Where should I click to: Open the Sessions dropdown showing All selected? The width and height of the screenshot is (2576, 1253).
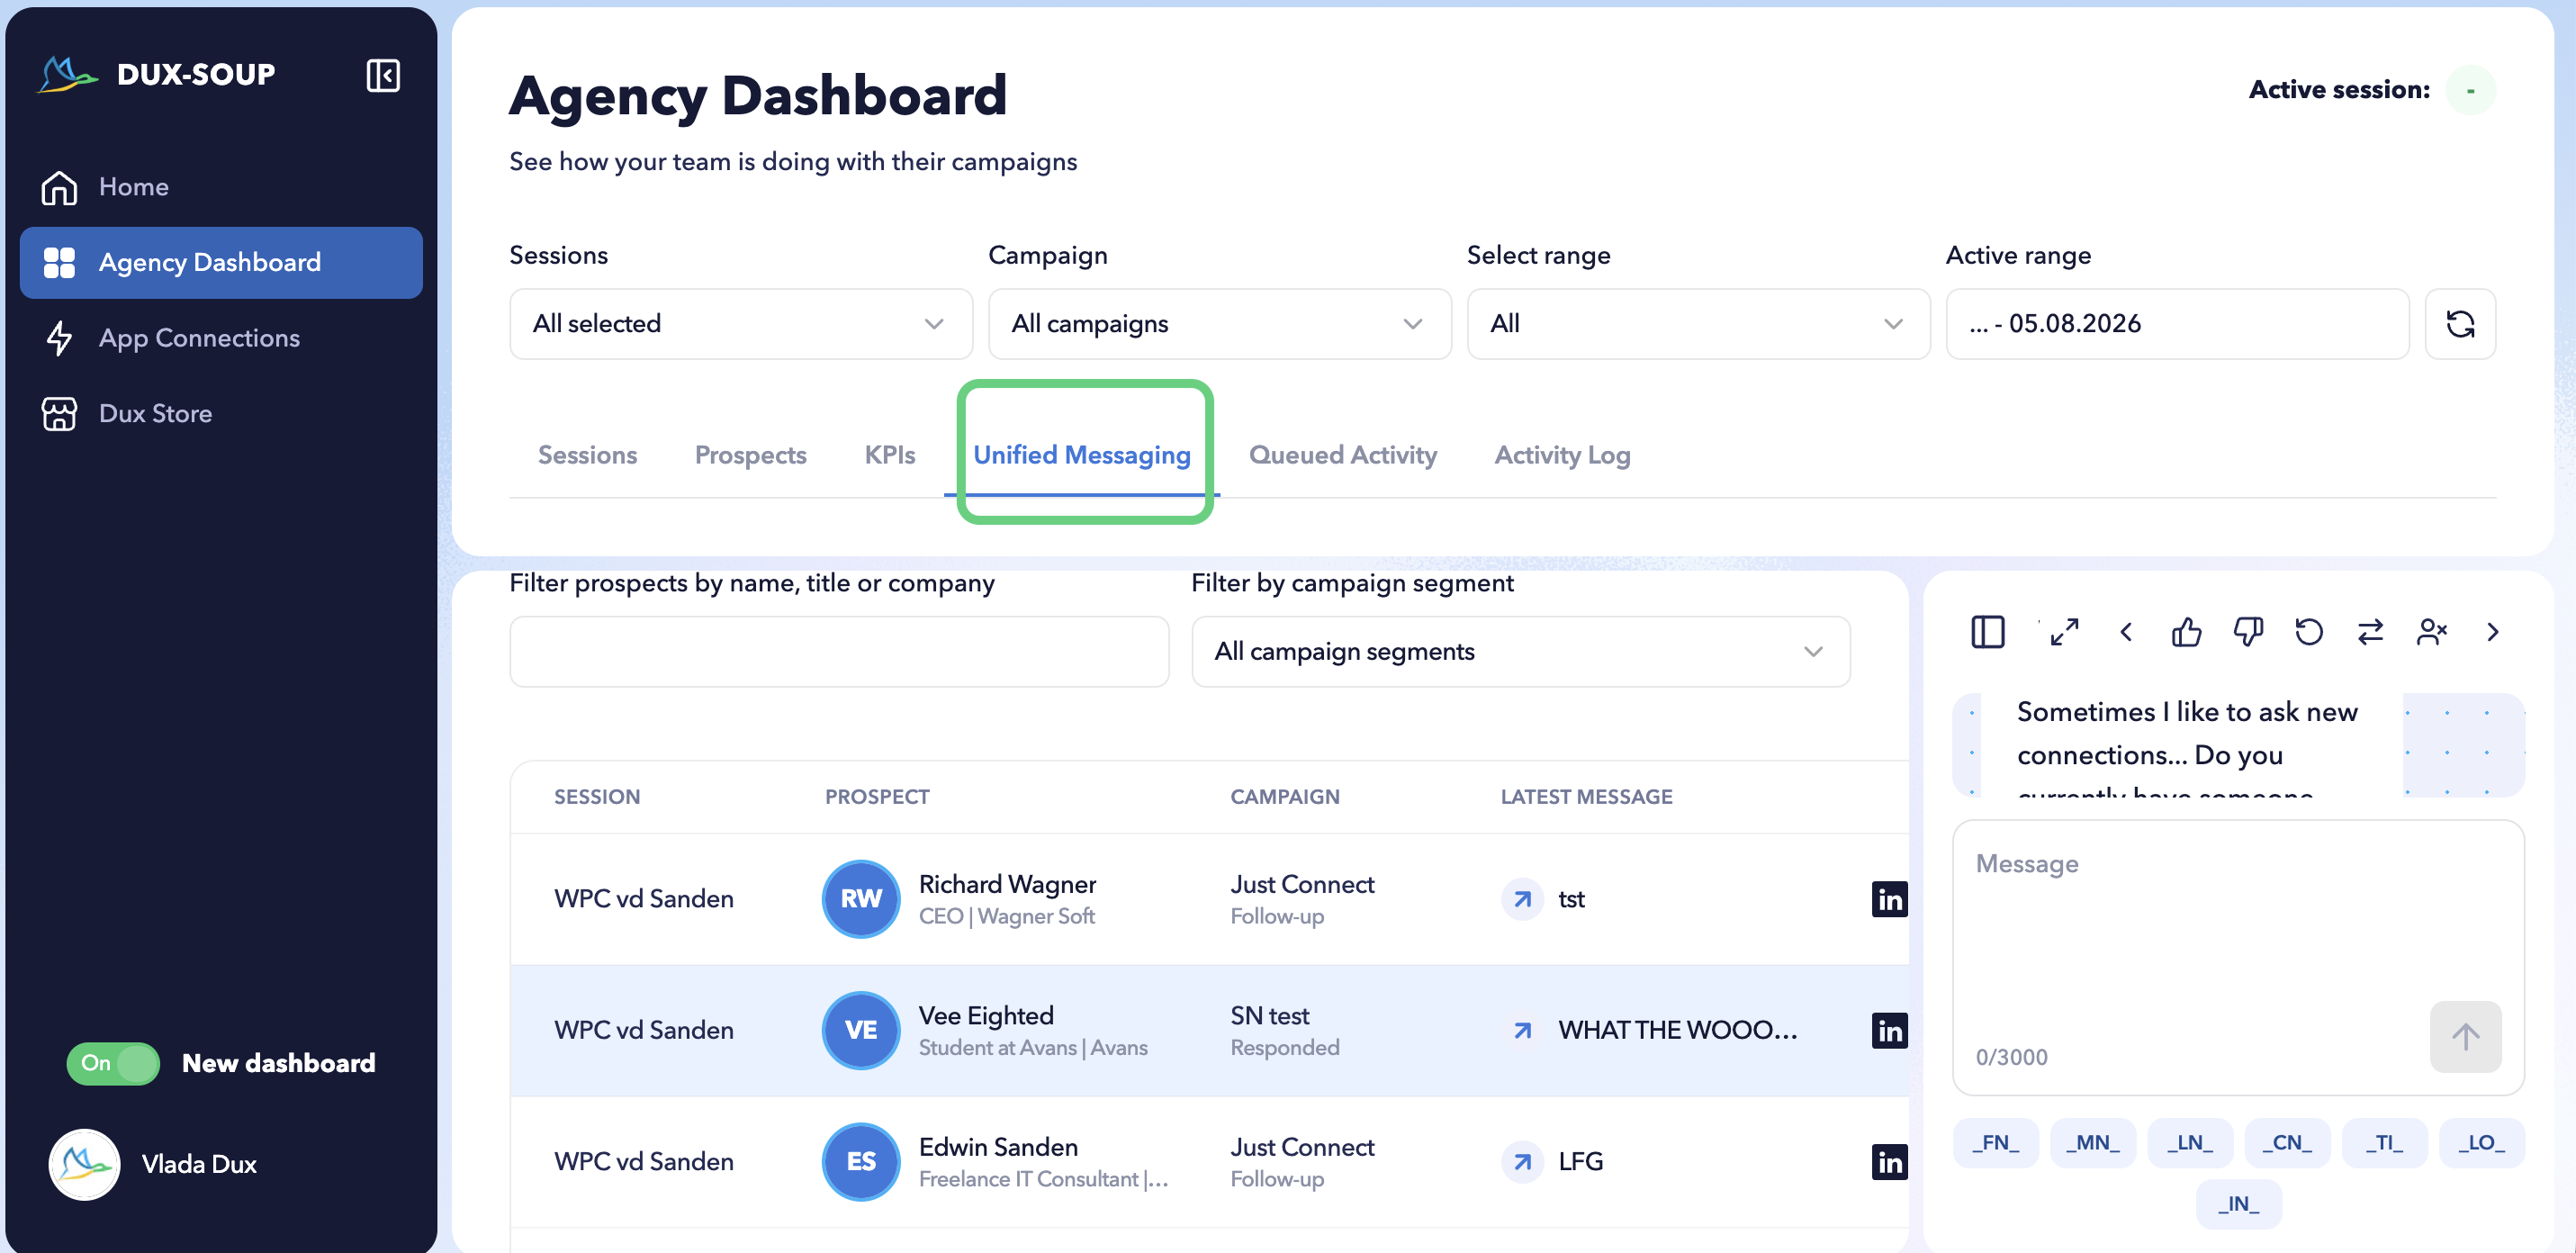[x=741, y=324]
